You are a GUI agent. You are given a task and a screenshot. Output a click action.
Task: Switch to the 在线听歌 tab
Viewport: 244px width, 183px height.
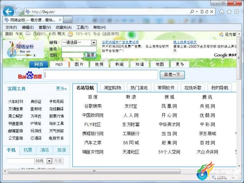coord(193,88)
